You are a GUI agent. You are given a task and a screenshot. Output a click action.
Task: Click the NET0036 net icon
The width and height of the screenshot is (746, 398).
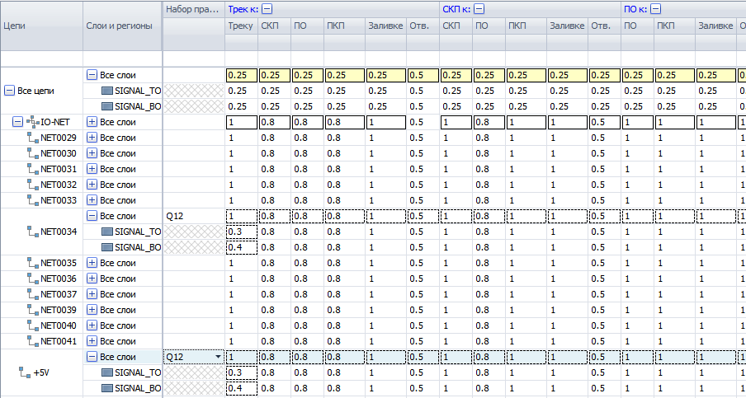[33, 279]
